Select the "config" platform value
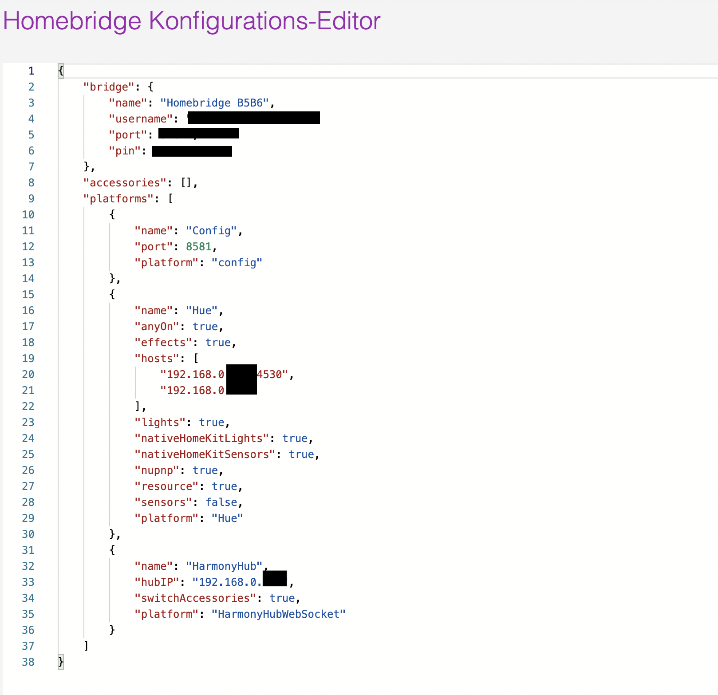Viewport: 718px width, 695px height. (237, 263)
